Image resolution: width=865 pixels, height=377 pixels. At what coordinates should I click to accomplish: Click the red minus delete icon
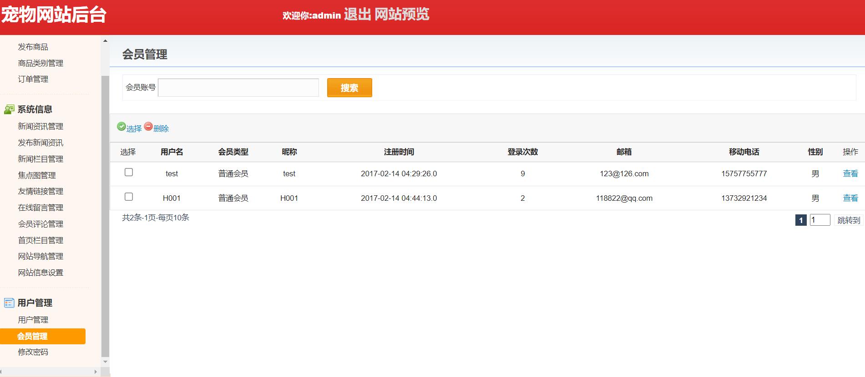pyautogui.click(x=148, y=127)
